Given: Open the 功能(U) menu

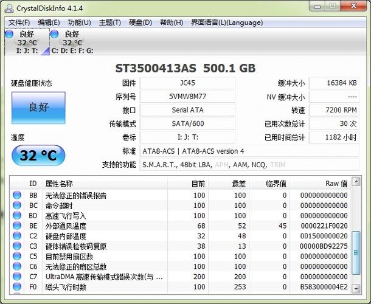Looking at the screenshot, I should pyautogui.click(x=79, y=22).
